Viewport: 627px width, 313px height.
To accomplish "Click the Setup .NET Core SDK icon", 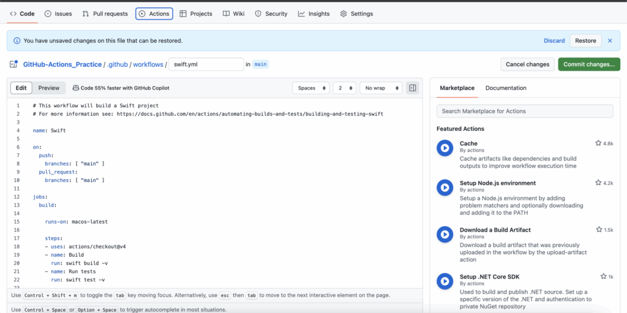I will [445, 281].
